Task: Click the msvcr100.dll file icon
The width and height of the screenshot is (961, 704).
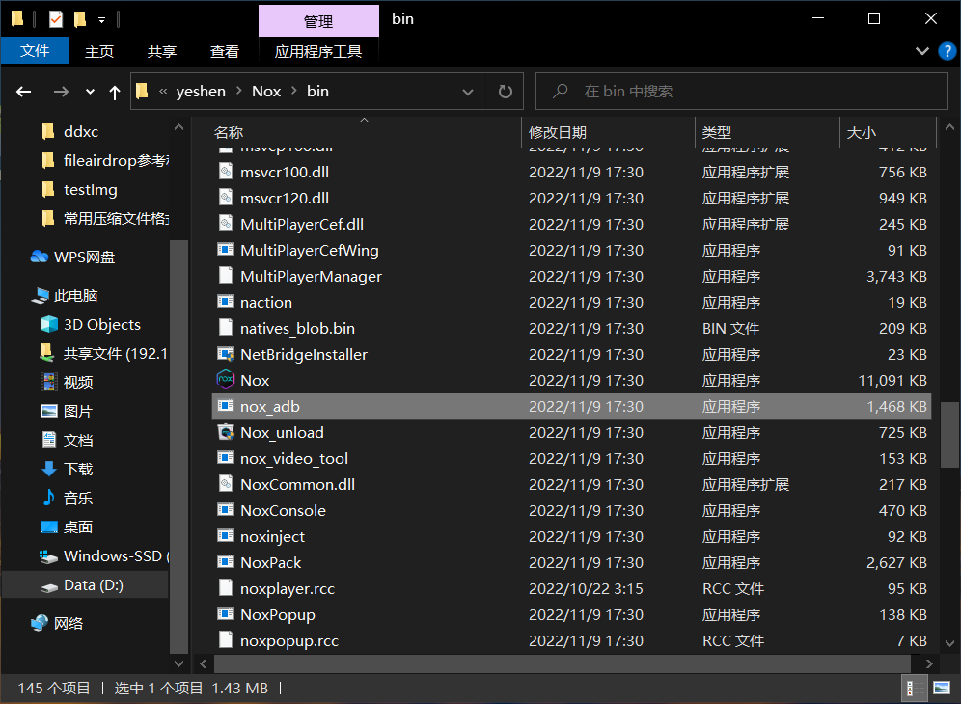Action: pyautogui.click(x=226, y=173)
